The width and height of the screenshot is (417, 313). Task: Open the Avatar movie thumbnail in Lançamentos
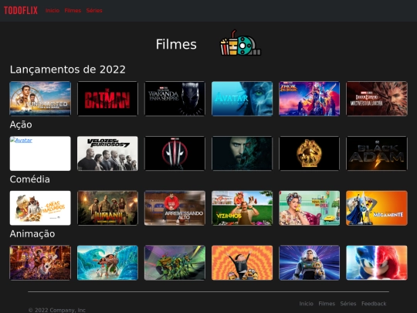[242, 99]
